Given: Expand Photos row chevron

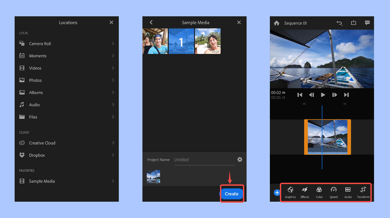Looking at the screenshot, I should coord(113,80).
